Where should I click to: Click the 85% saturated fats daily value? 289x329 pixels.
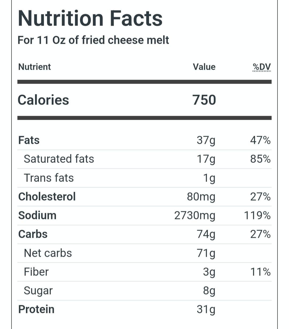point(260,159)
